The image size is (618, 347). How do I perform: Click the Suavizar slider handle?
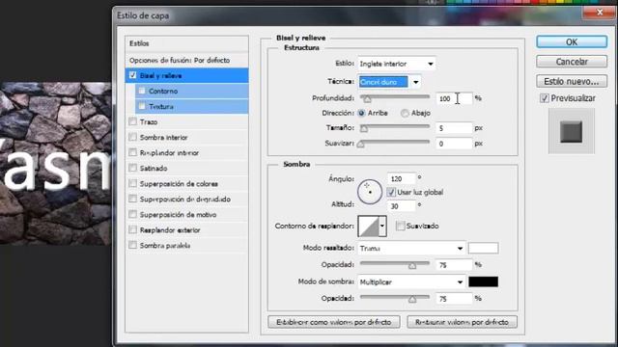click(x=360, y=144)
